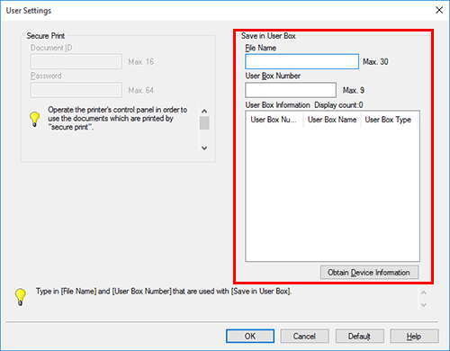Focus the User Box Number field
Image resolution: width=450 pixels, height=351 pixels.
[x=291, y=90]
